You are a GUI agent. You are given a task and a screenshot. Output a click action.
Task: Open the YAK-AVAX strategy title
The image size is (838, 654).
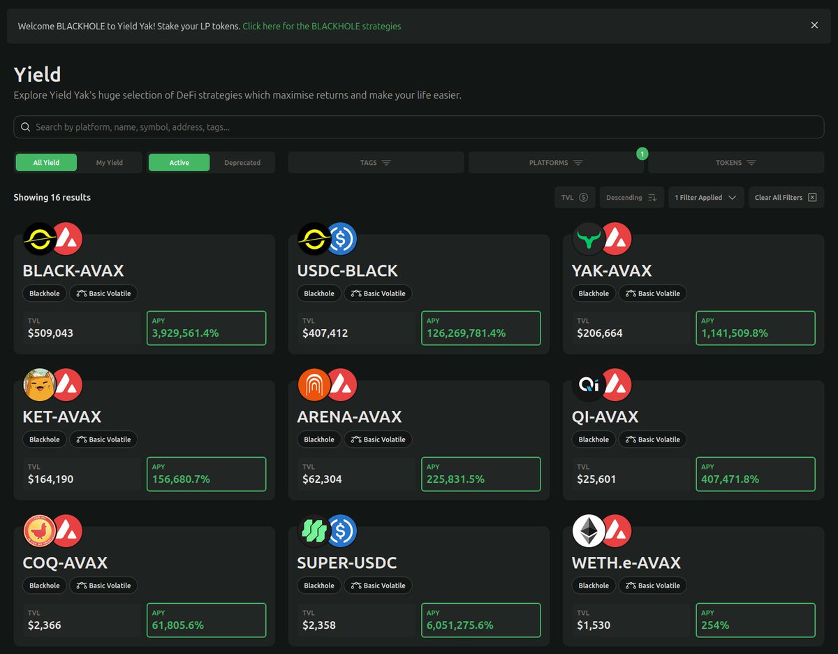pos(612,270)
